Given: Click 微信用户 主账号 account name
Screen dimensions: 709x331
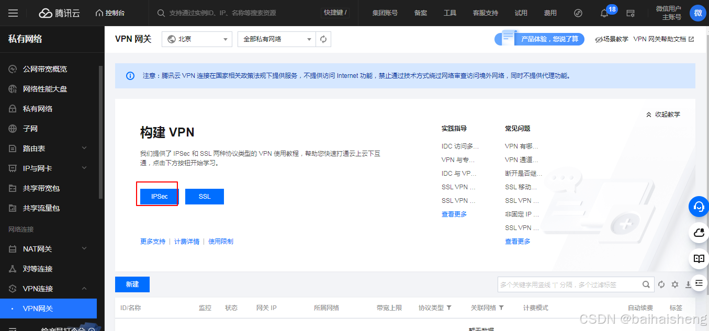Looking at the screenshot, I should [668, 13].
